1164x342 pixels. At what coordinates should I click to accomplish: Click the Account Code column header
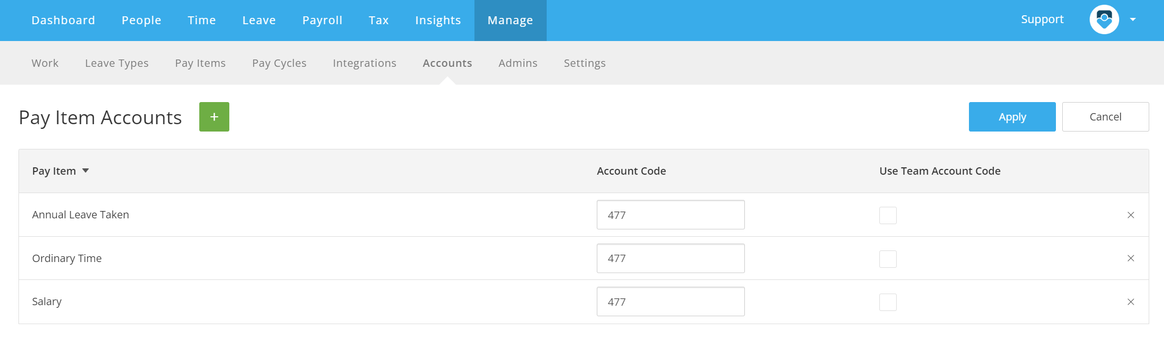click(x=631, y=171)
